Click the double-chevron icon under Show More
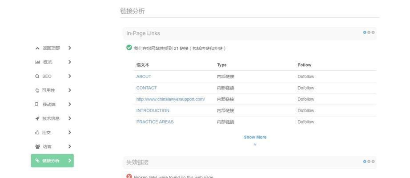 point(255,144)
